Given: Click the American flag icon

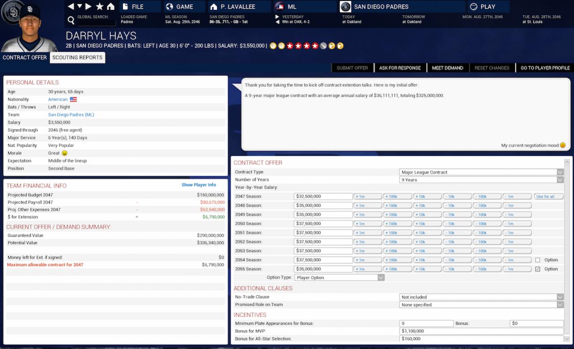Looking at the screenshot, I should (x=73, y=100).
